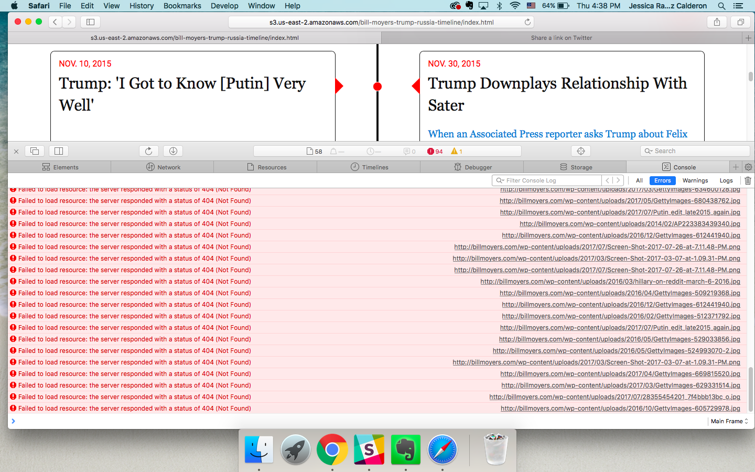This screenshot has width=755, height=472.
Task: Switch to the Debugger tab
Action: 472,167
